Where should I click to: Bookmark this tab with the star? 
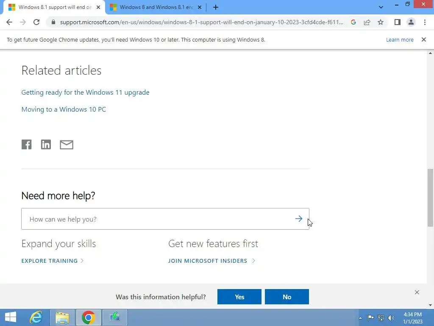tap(381, 22)
